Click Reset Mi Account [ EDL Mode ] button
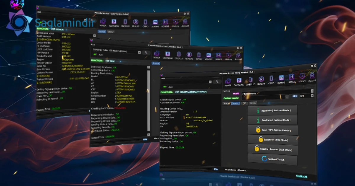 tap(273, 149)
